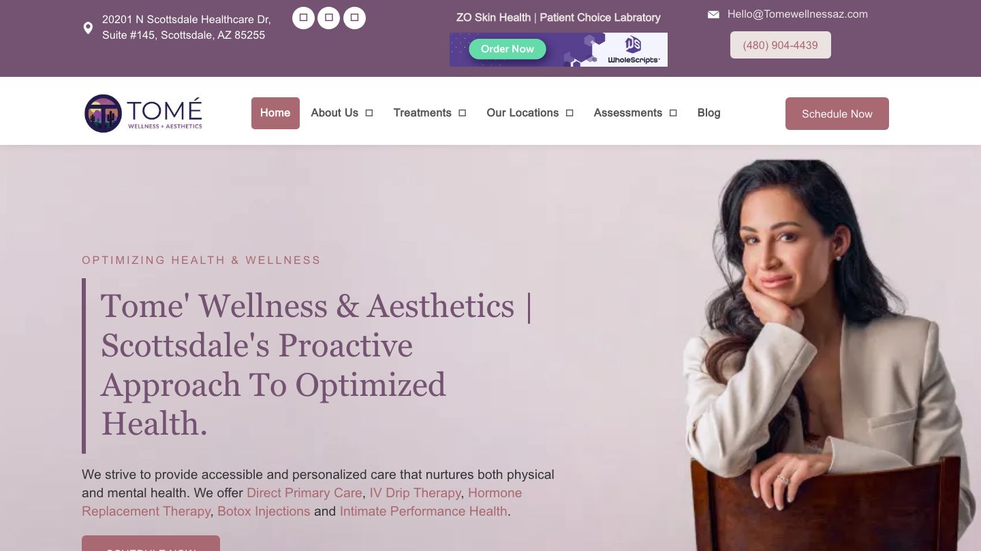Viewport: 981px width, 551px height.
Task: Click the envelope email icon
Action: click(x=713, y=14)
